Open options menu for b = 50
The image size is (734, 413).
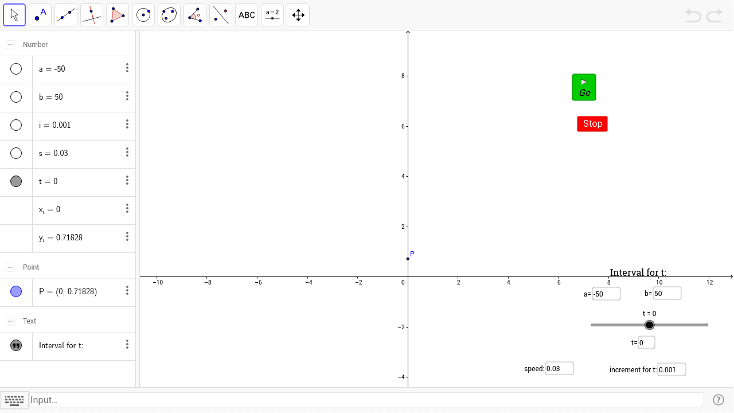click(x=127, y=96)
